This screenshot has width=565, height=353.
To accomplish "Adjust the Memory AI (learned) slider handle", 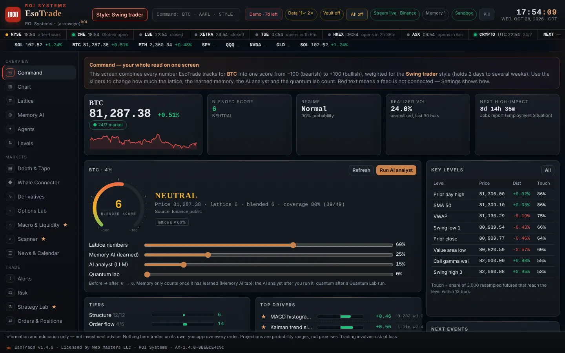I will pos(208,255).
